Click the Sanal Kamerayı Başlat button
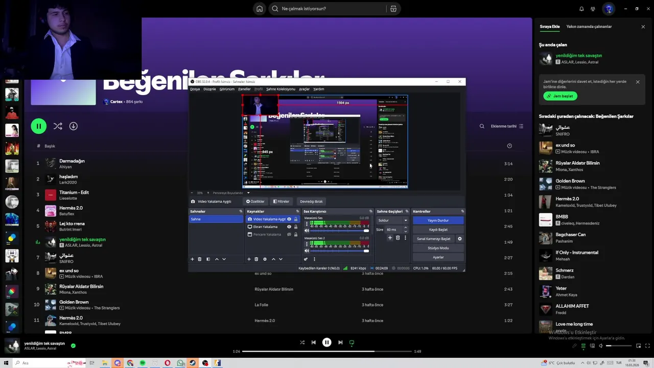 click(434, 239)
